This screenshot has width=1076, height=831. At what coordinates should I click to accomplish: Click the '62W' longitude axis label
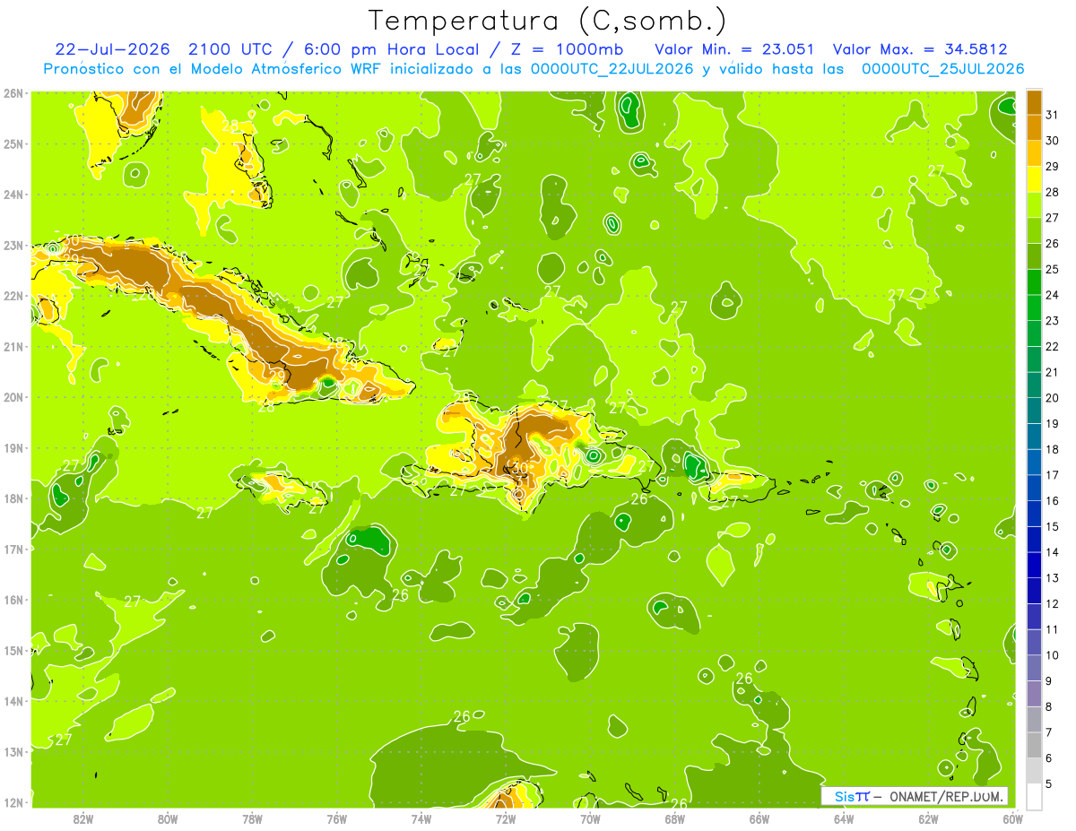click(x=928, y=818)
